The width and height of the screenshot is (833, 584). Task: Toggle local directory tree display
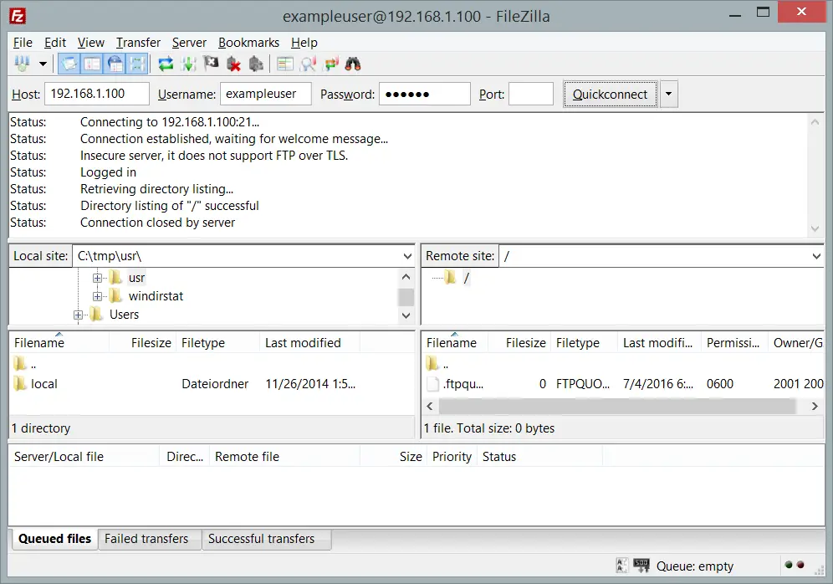(92, 64)
